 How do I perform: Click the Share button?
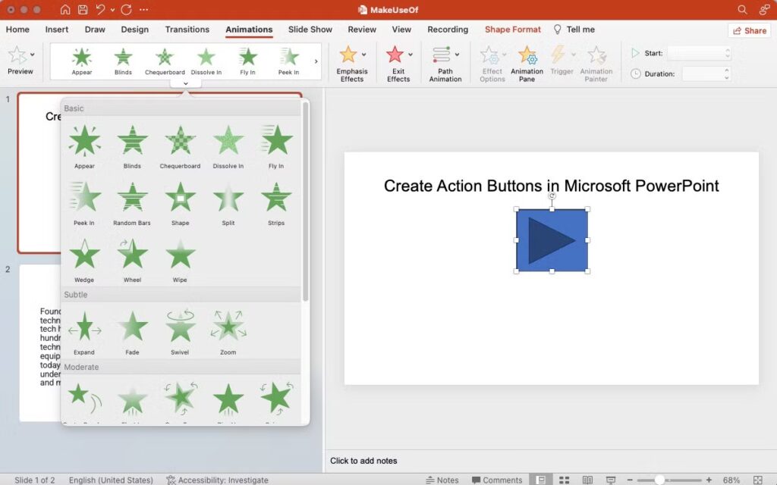750,30
